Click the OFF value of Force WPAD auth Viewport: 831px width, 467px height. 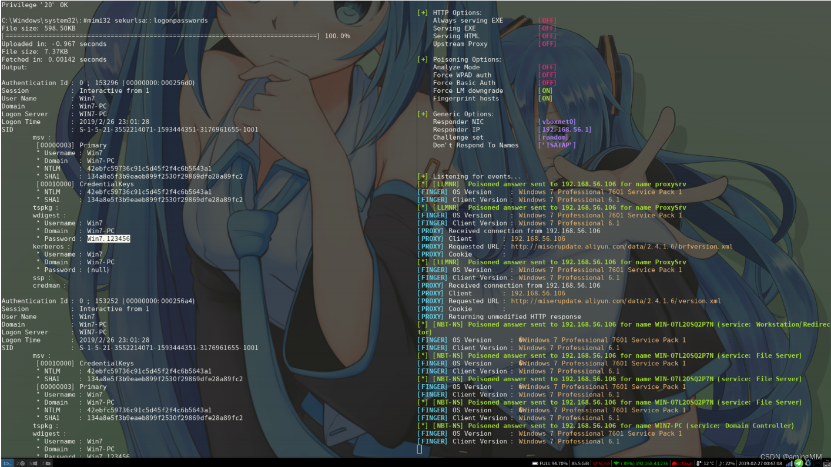click(x=547, y=75)
